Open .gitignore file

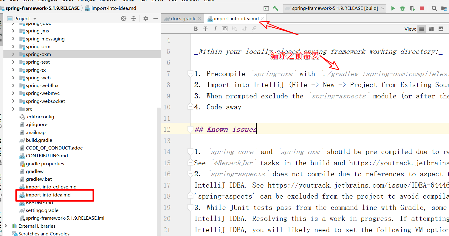(x=36, y=124)
